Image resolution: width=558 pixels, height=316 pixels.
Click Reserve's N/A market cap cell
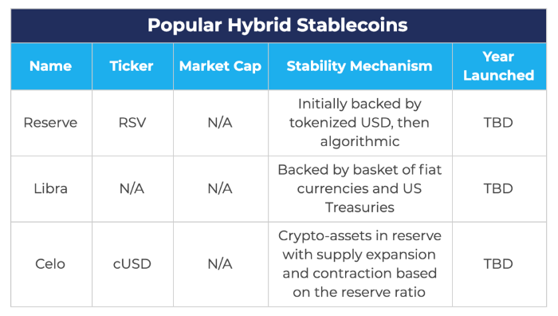point(220,123)
